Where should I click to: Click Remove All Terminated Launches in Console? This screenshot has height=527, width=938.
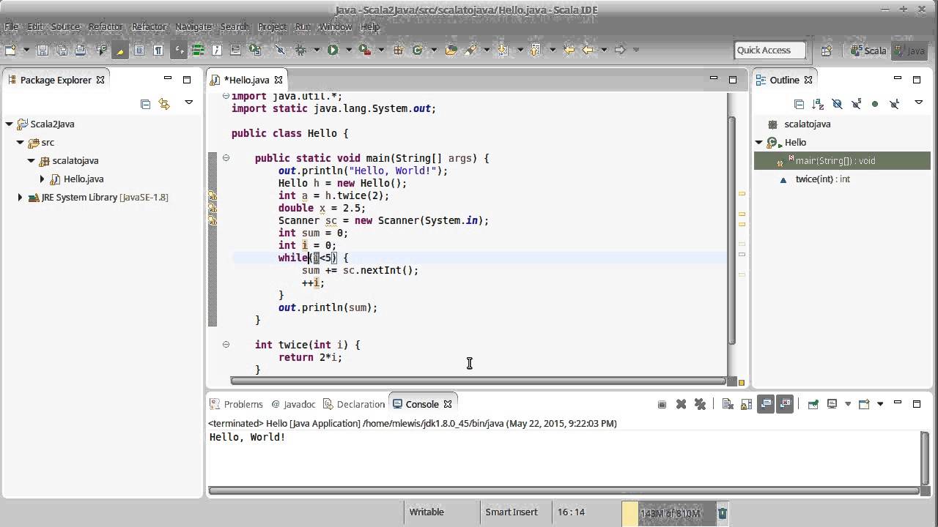point(700,404)
